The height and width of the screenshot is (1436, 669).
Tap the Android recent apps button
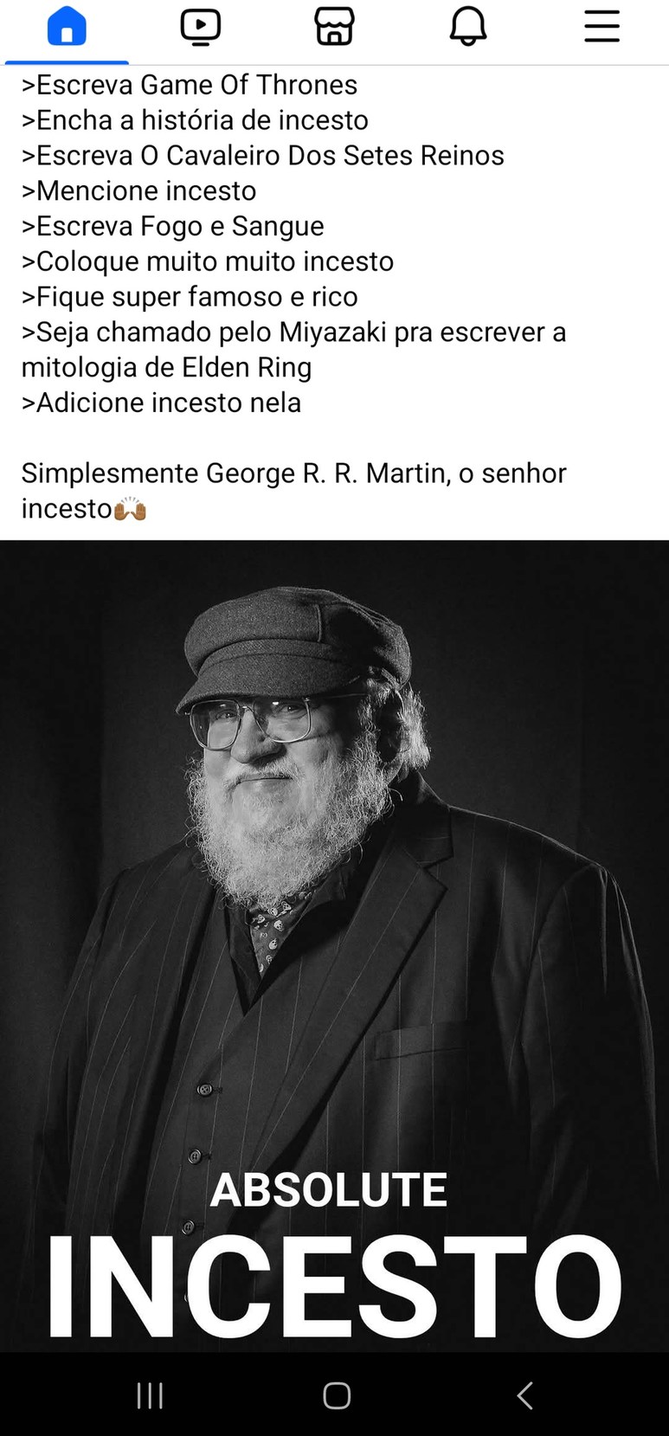coord(150,1395)
